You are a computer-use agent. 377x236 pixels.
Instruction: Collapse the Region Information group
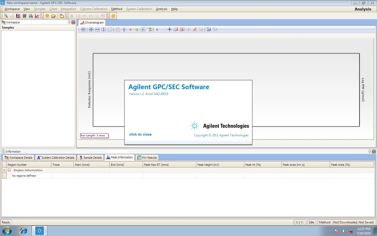tap(9, 170)
